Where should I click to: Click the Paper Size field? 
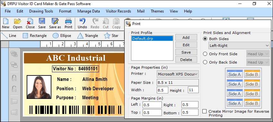(x=178, y=83)
